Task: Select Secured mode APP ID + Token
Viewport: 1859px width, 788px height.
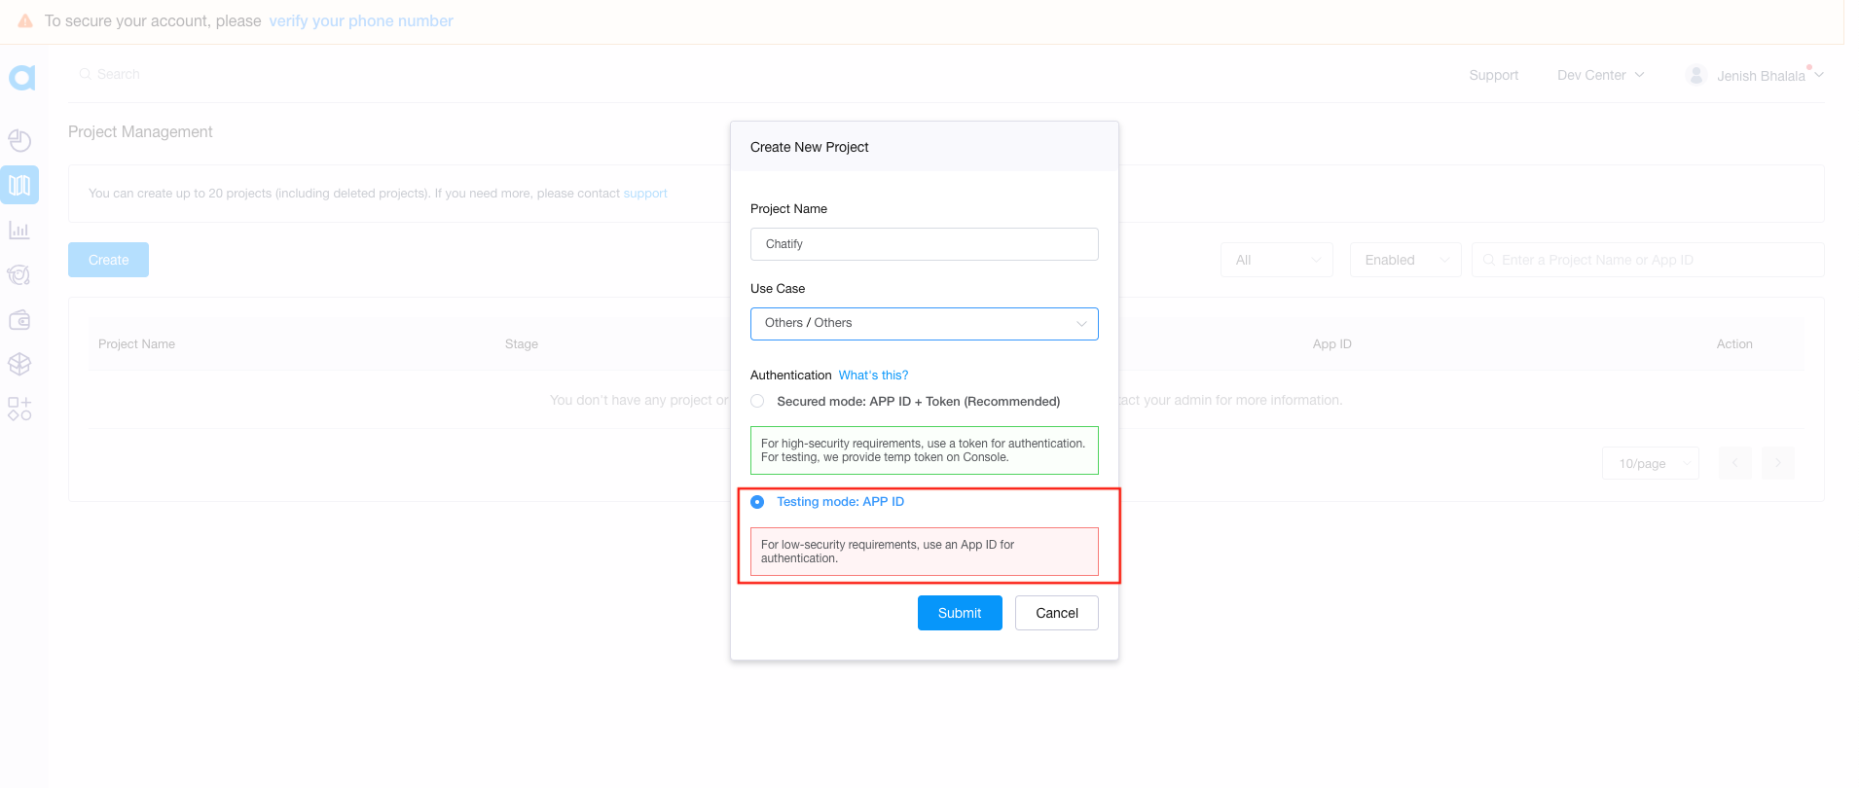Action: tap(757, 402)
